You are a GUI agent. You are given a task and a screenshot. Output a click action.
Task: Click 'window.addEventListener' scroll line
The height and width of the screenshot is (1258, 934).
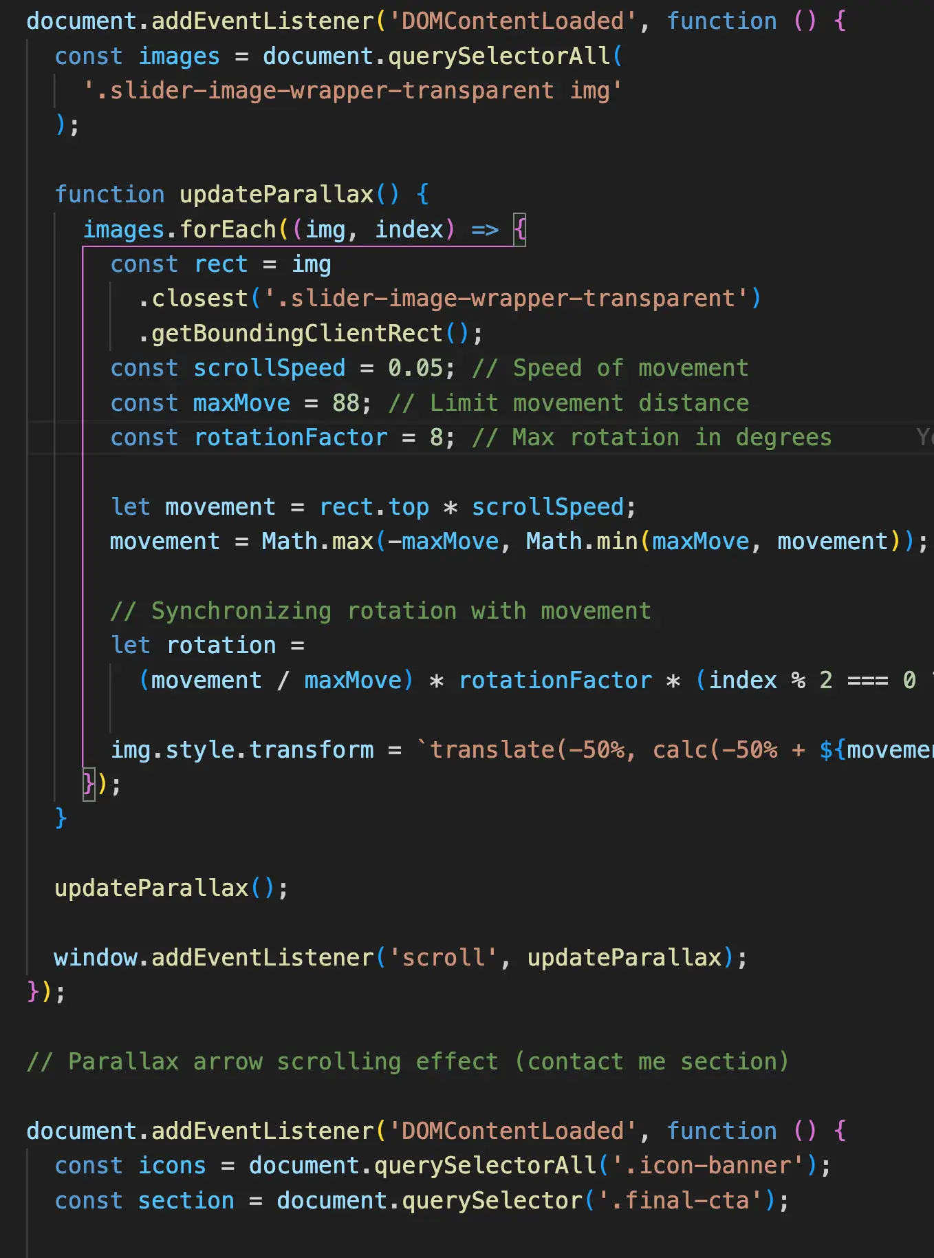pyautogui.click(x=401, y=958)
